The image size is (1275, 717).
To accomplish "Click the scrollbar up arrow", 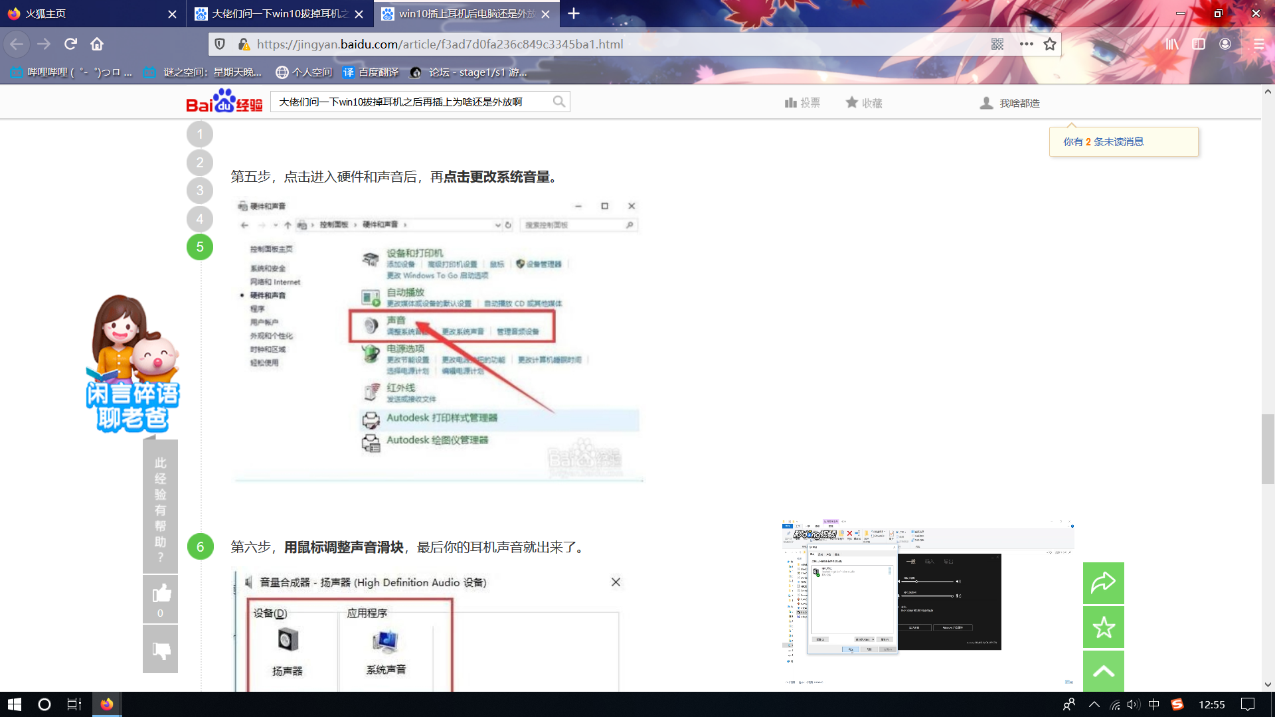I will [1268, 92].
